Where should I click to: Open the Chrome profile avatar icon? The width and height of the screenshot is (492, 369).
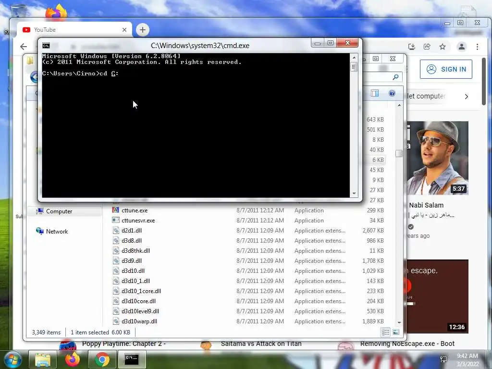point(462,47)
